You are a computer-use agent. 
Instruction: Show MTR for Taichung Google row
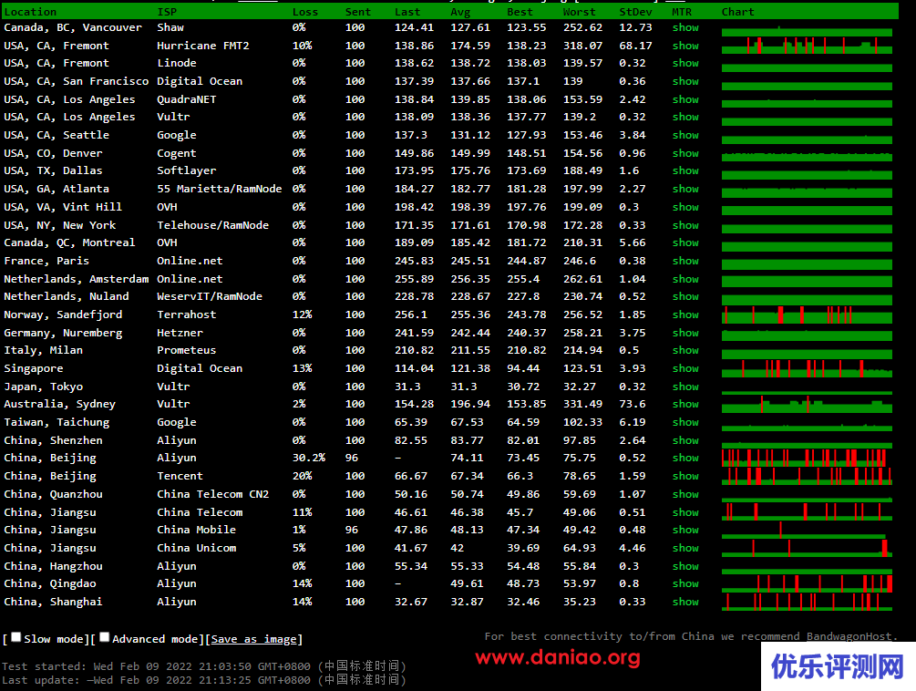tap(685, 422)
